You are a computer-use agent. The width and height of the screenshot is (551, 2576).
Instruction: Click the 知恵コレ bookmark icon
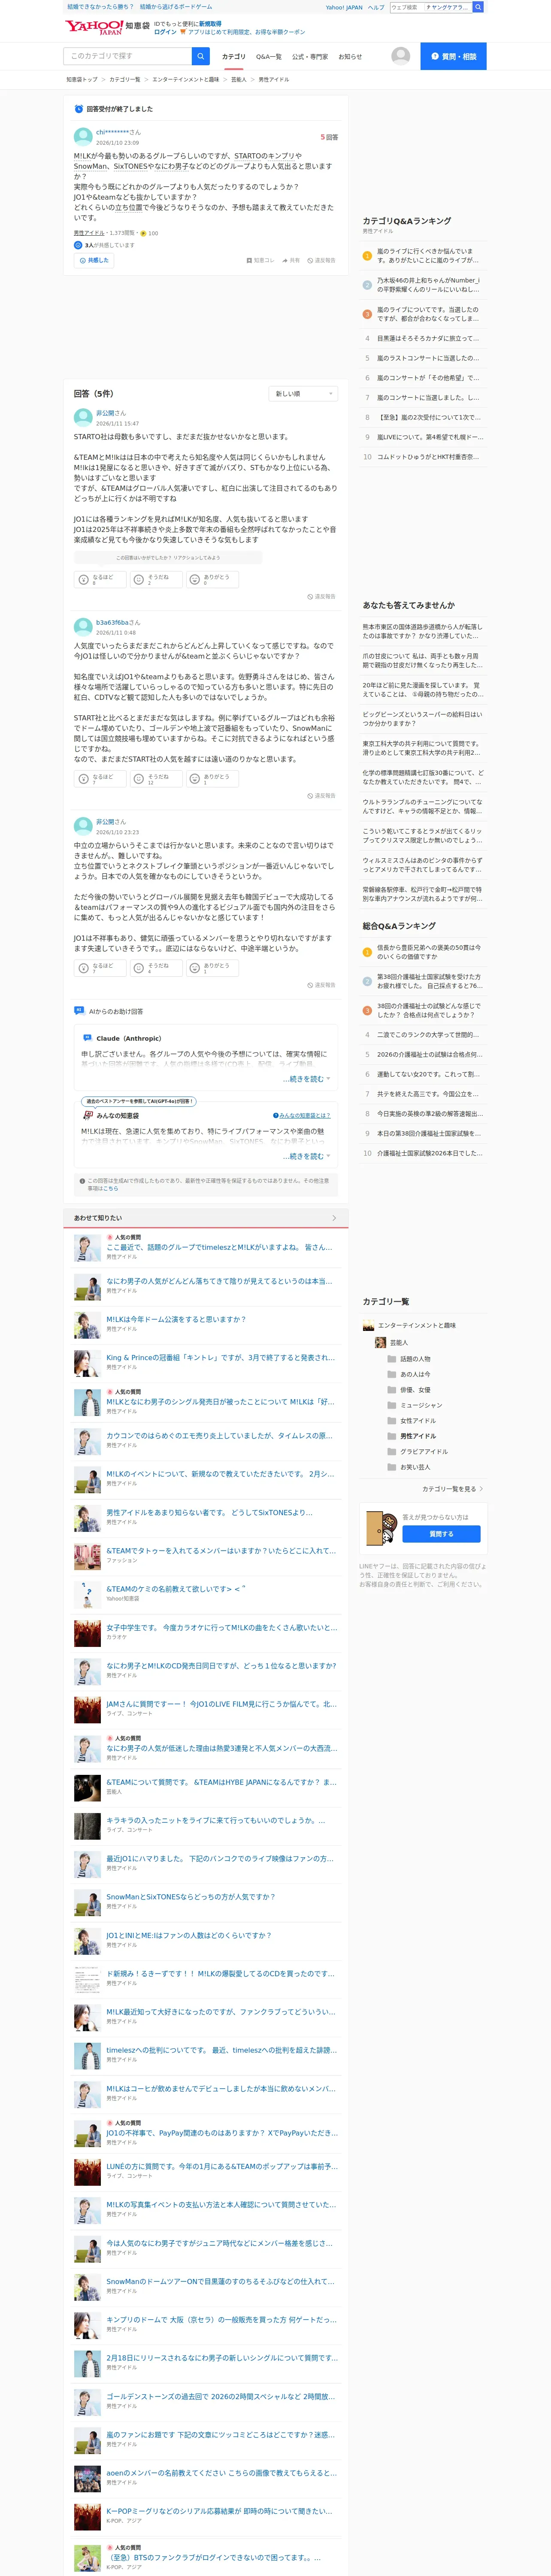[249, 260]
